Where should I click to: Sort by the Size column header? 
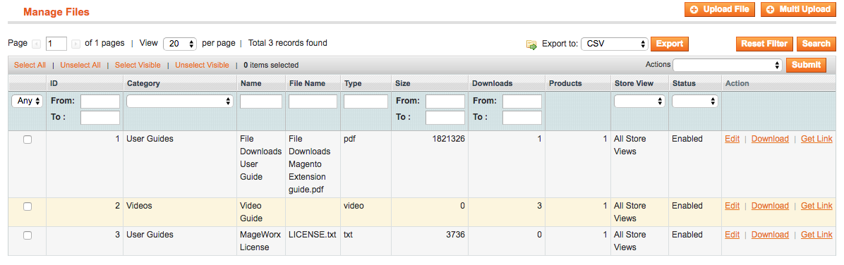tap(403, 83)
